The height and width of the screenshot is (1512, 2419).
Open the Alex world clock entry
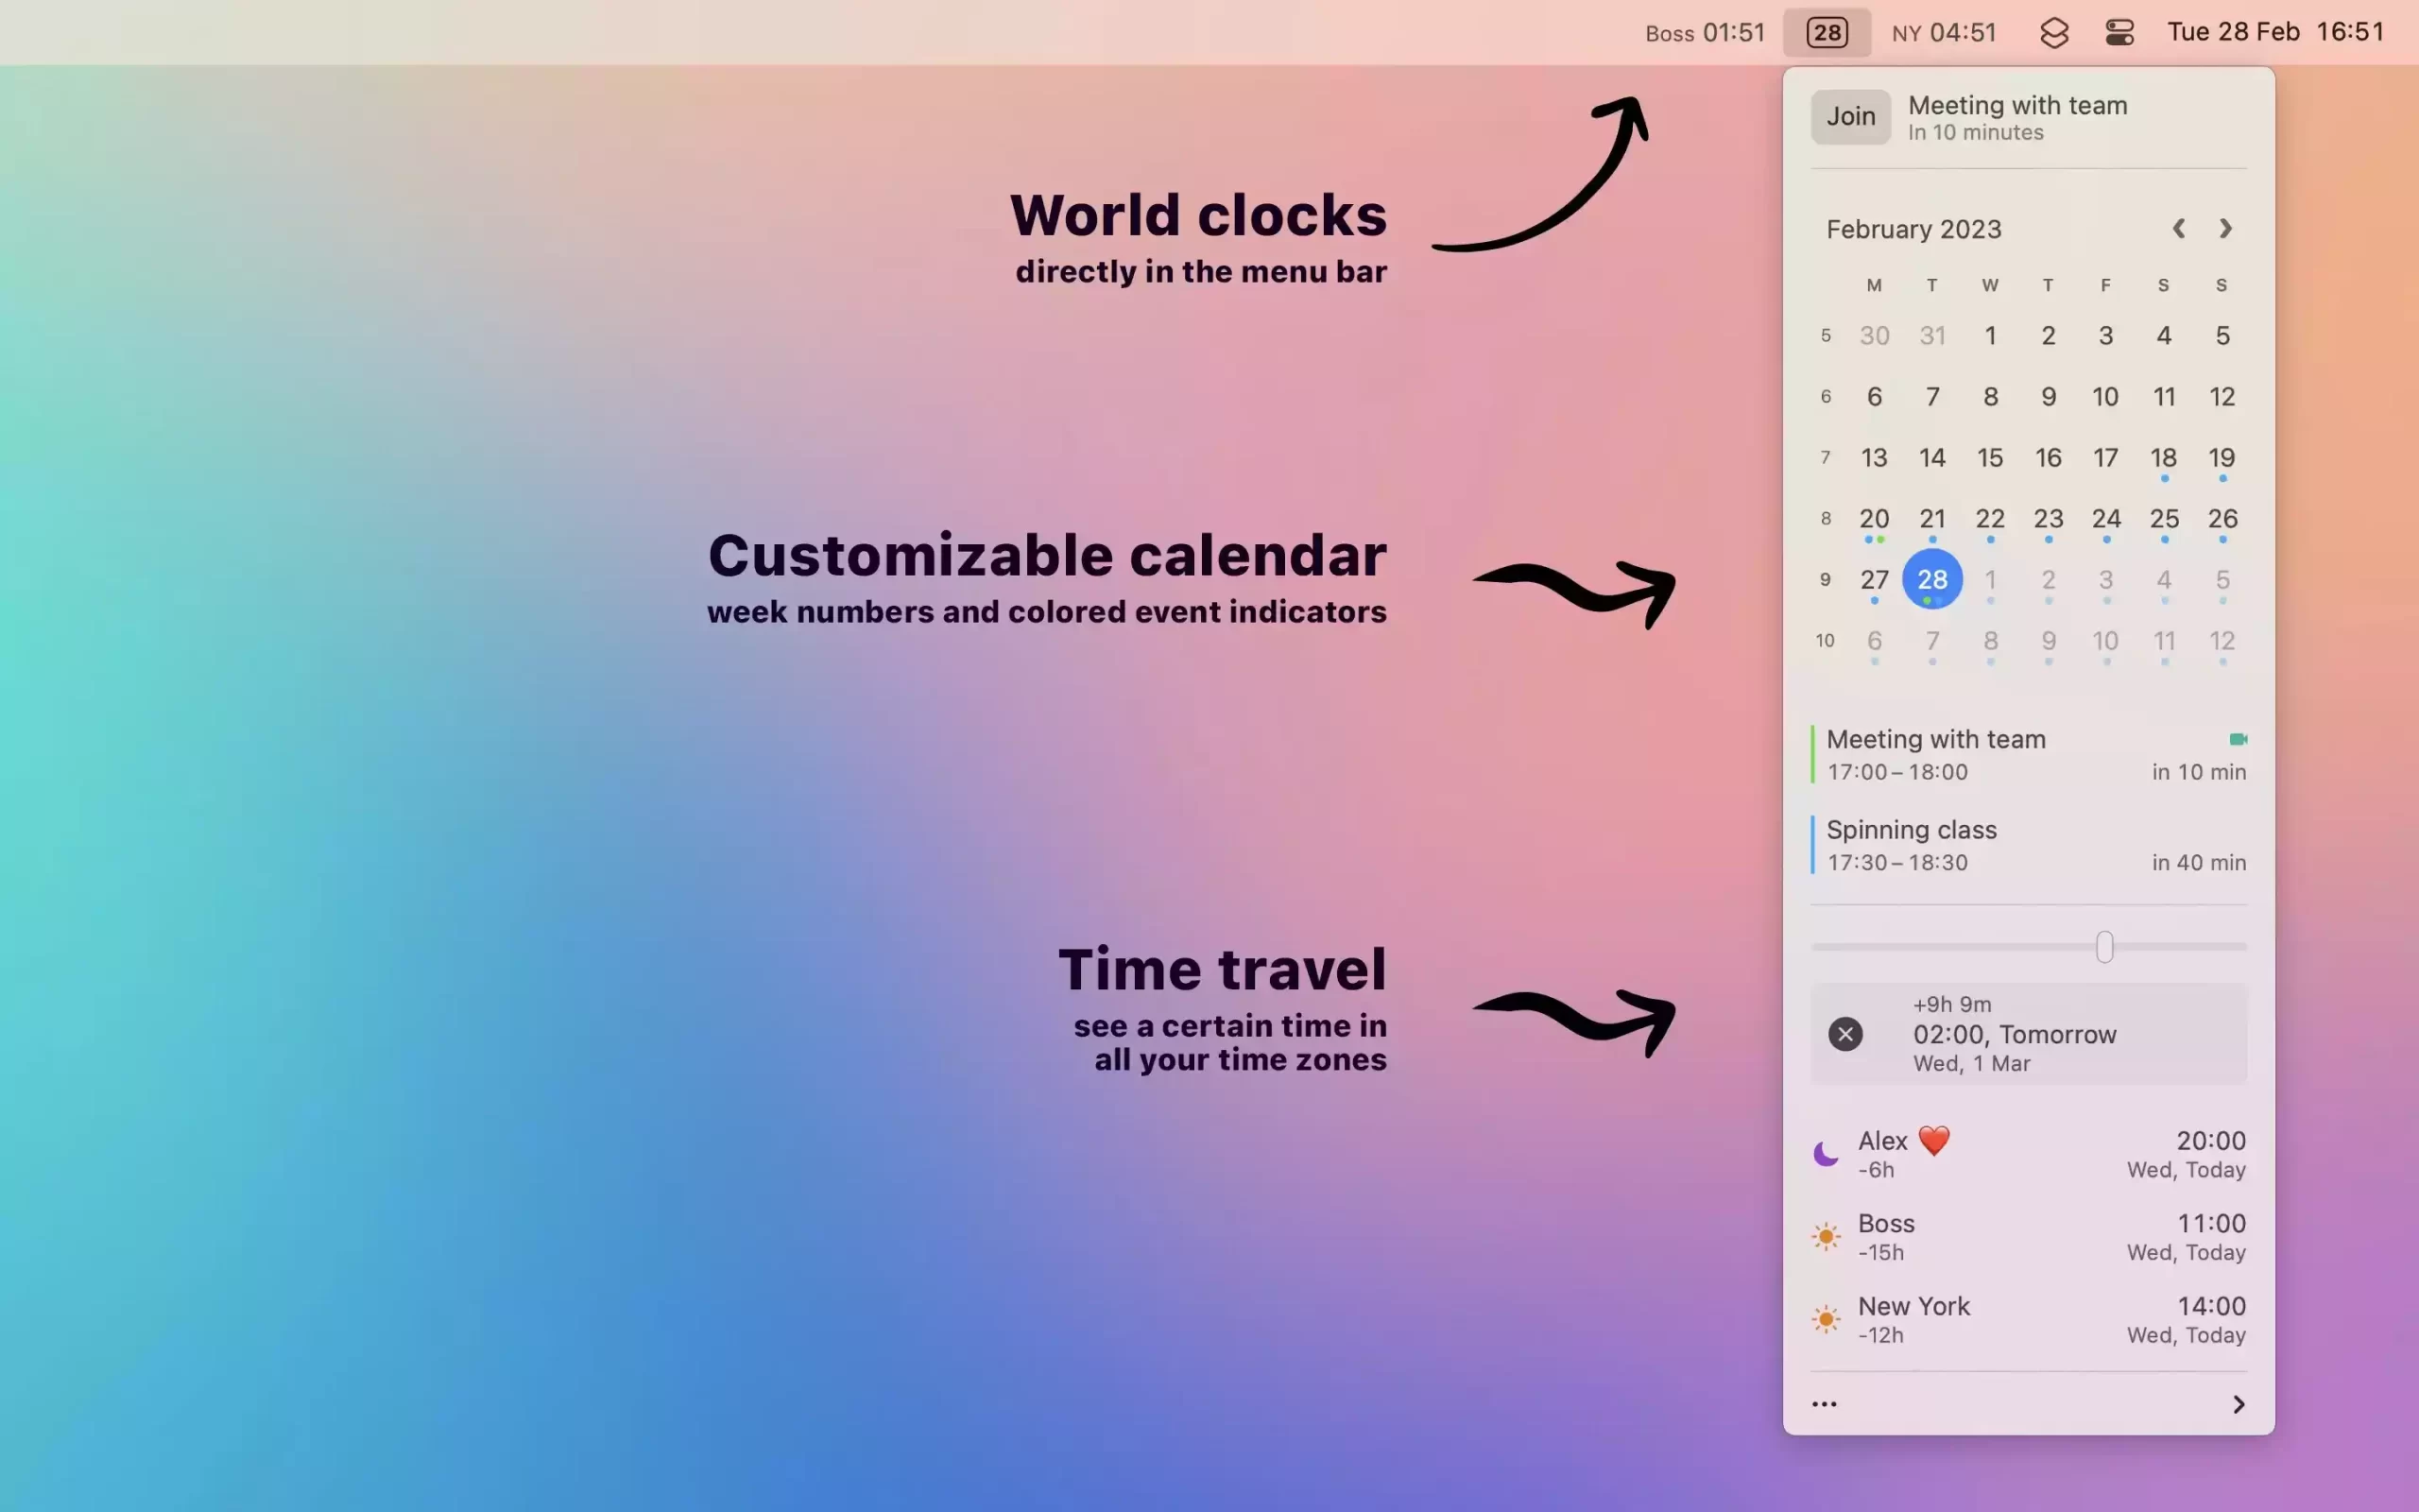pyautogui.click(x=2027, y=1155)
